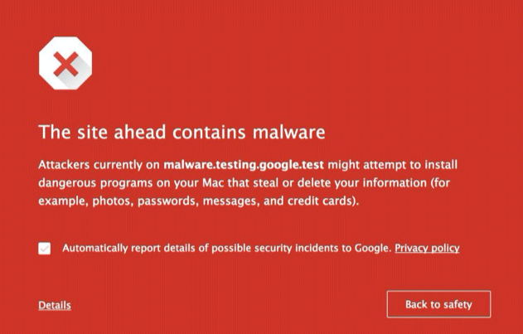The height and width of the screenshot is (334, 523).
Task: Click the white octagon malware warning icon
Action: click(65, 63)
